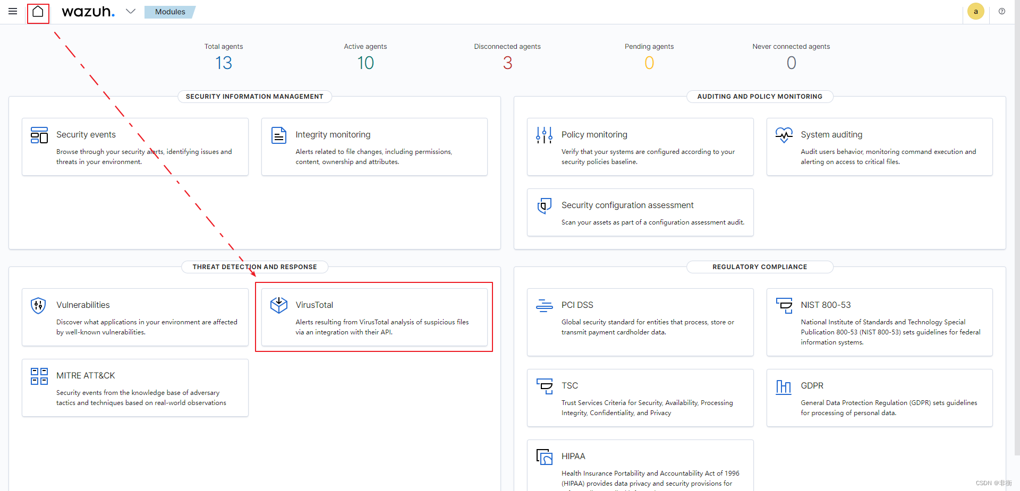Viewport: 1020px width, 491px height.
Task: Click the HIPAA icon
Action: click(545, 456)
